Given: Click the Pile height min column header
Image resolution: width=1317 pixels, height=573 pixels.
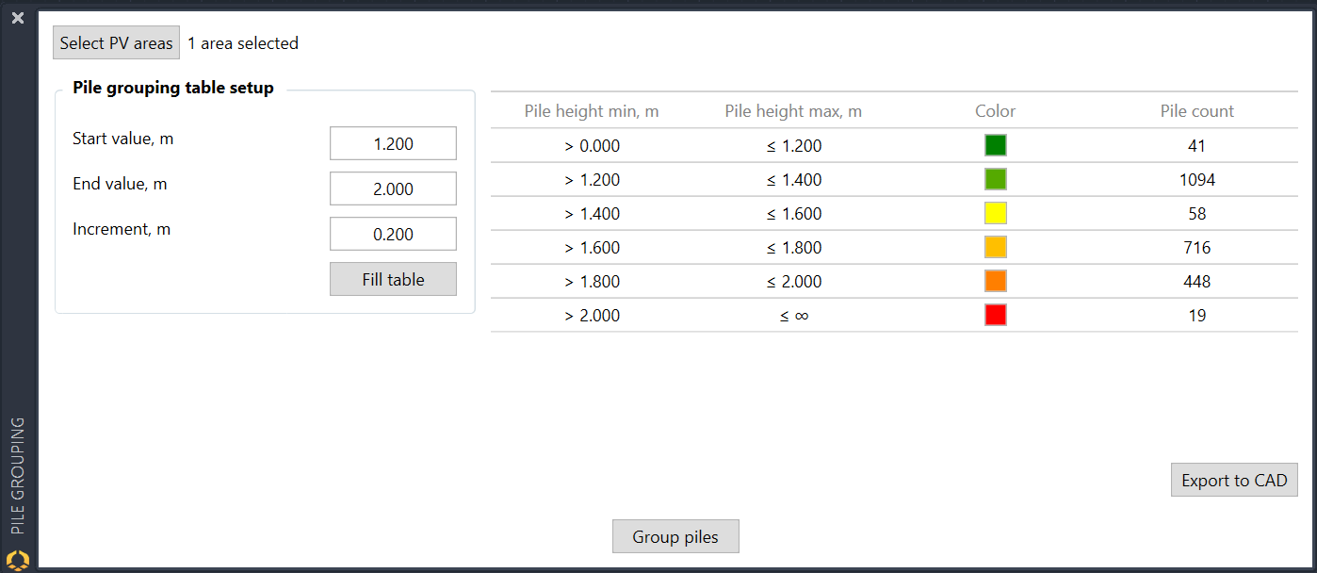Looking at the screenshot, I should click(x=592, y=111).
